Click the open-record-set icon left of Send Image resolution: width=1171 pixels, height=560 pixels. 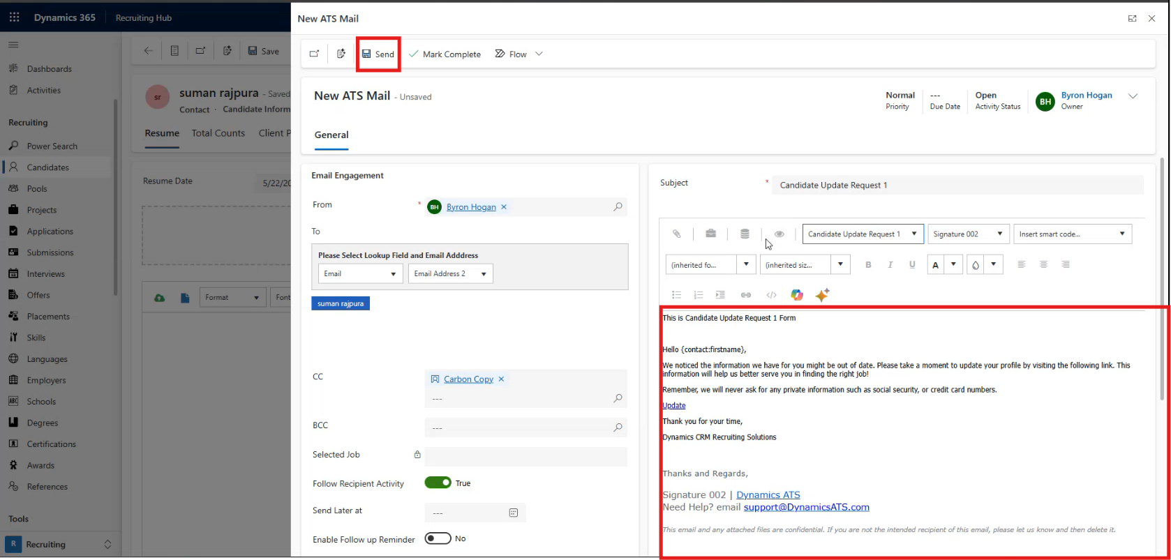314,54
